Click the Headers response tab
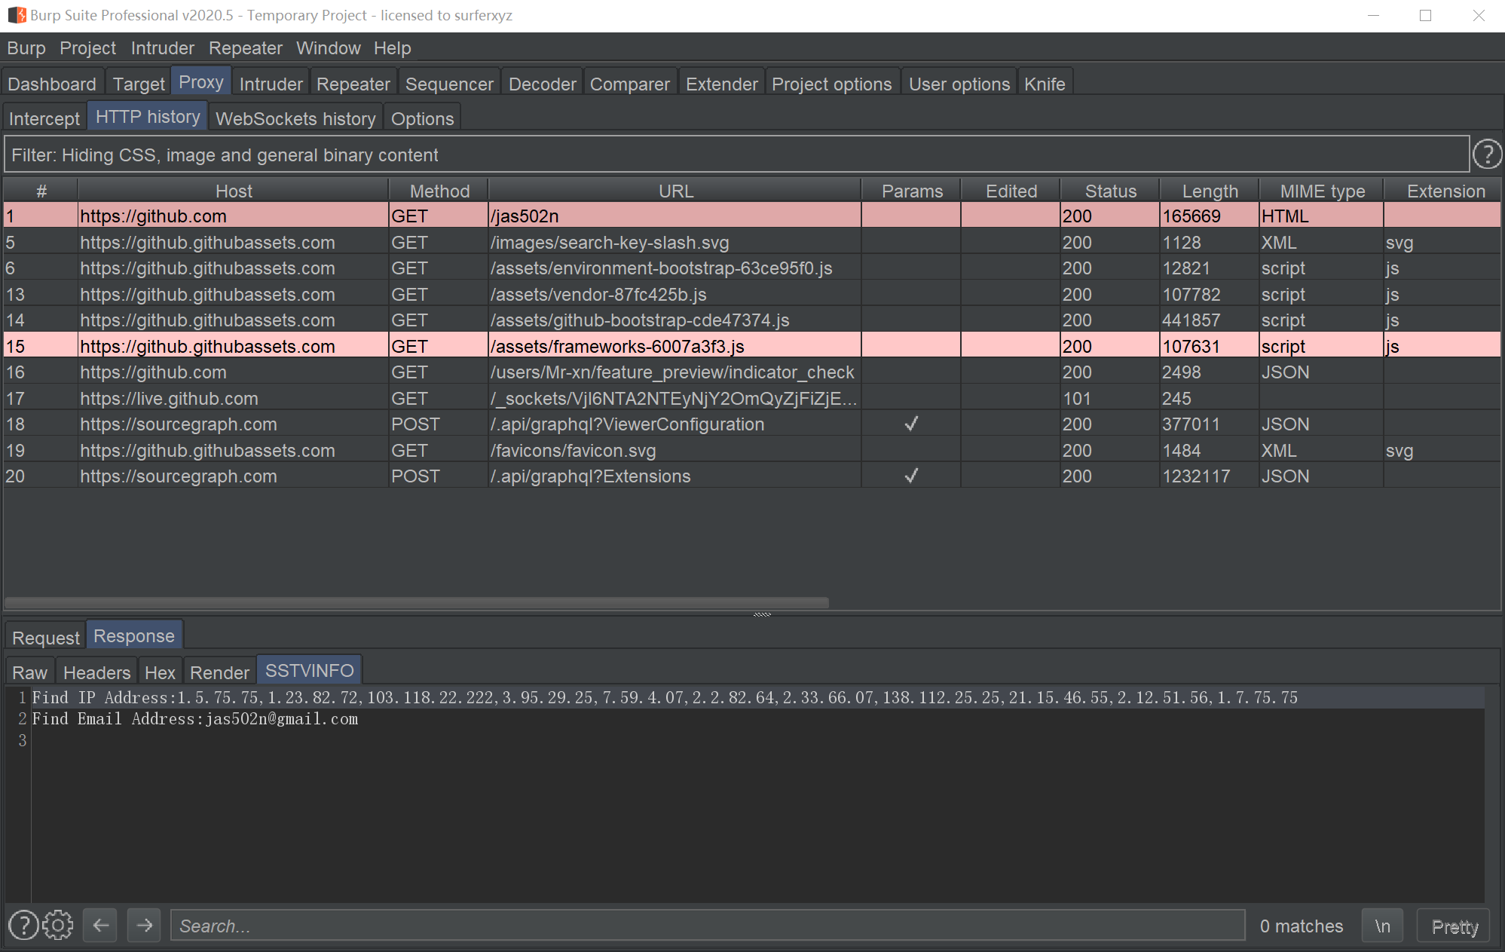The width and height of the screenshot is (1505, 952). point(96,672)
